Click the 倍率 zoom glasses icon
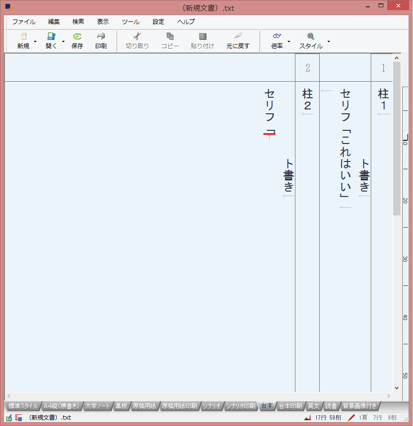The width and height of the screenshot is (413, 426). (x=277, y=36)
